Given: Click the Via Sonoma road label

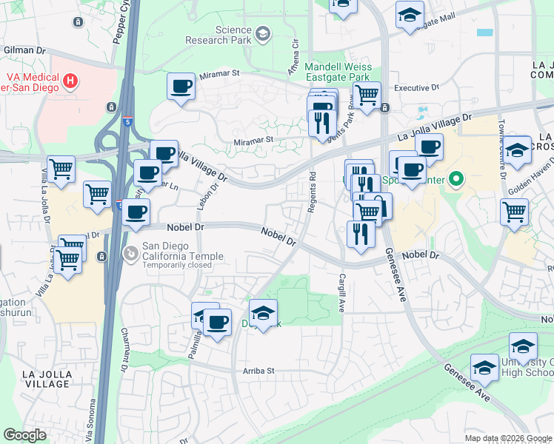Looking at the screenshot, I should click(91, 420).
